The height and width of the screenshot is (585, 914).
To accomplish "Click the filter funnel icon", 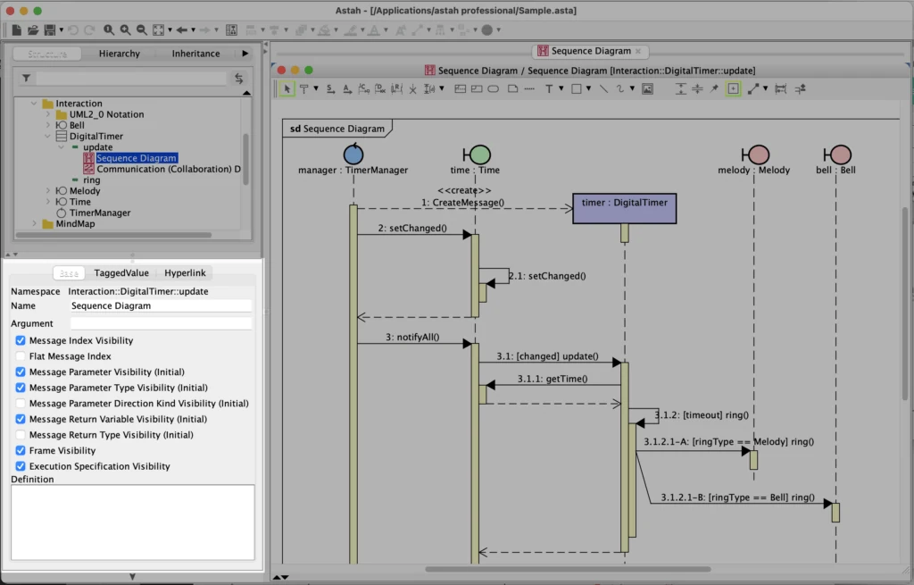I will [x=26, y=78].
